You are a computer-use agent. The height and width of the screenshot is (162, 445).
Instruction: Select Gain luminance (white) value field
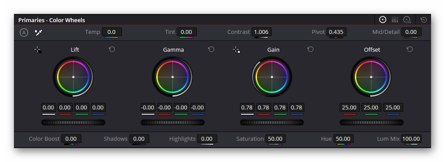pyautogui.click(x=247, y=108)
